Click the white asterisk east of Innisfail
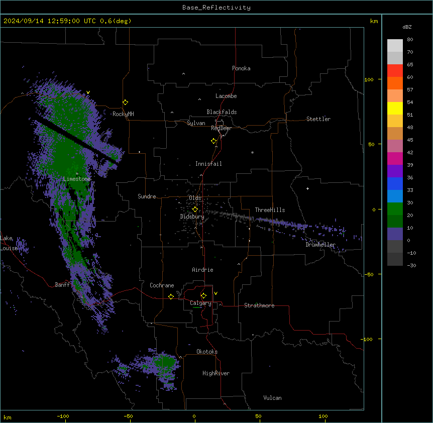 point(252,152)
